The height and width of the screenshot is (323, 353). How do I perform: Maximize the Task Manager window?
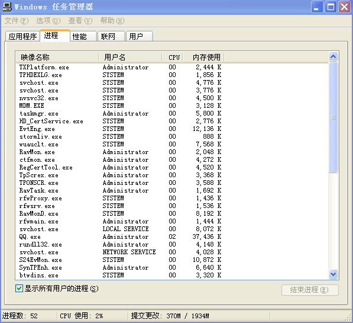(x=331, y=7)
